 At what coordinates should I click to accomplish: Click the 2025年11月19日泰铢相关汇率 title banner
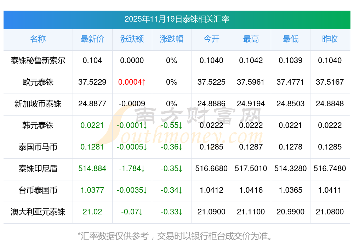click(x=177, y=19)
